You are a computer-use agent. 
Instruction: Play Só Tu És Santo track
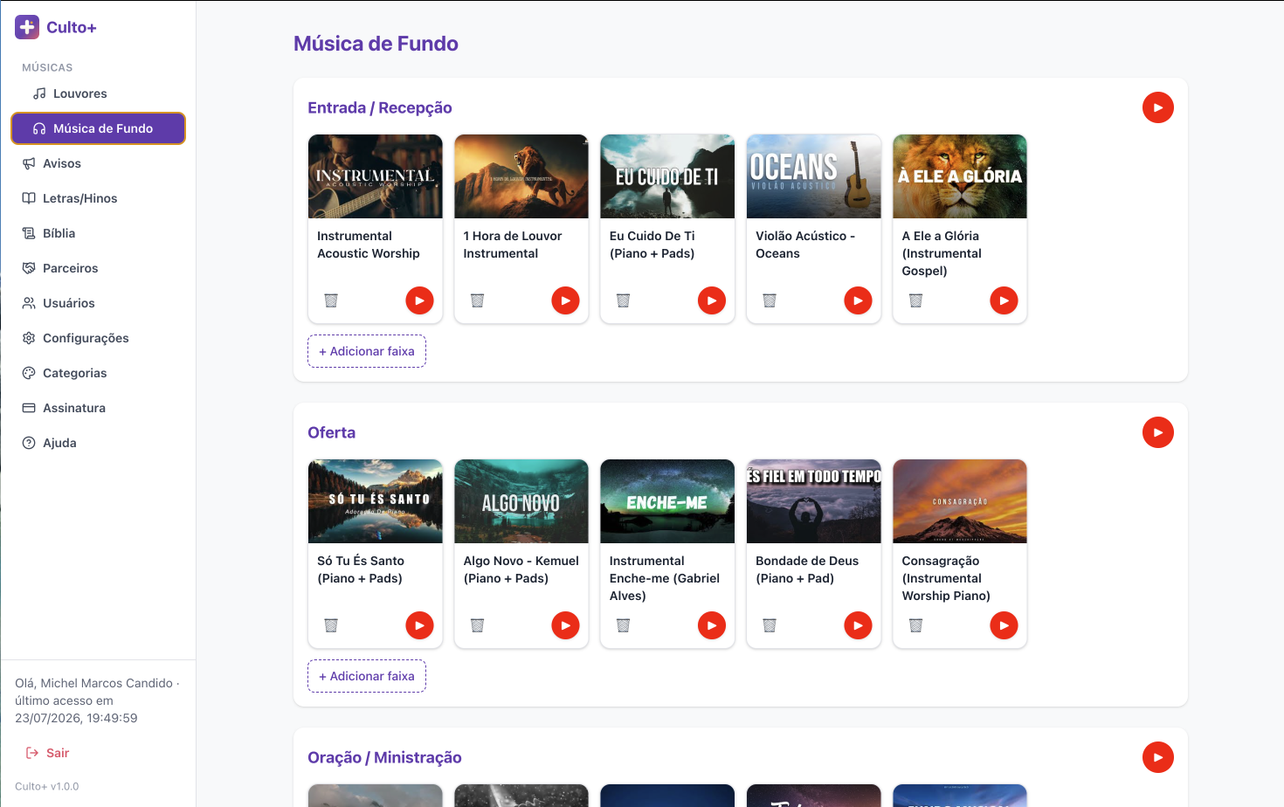pos(419,625)
